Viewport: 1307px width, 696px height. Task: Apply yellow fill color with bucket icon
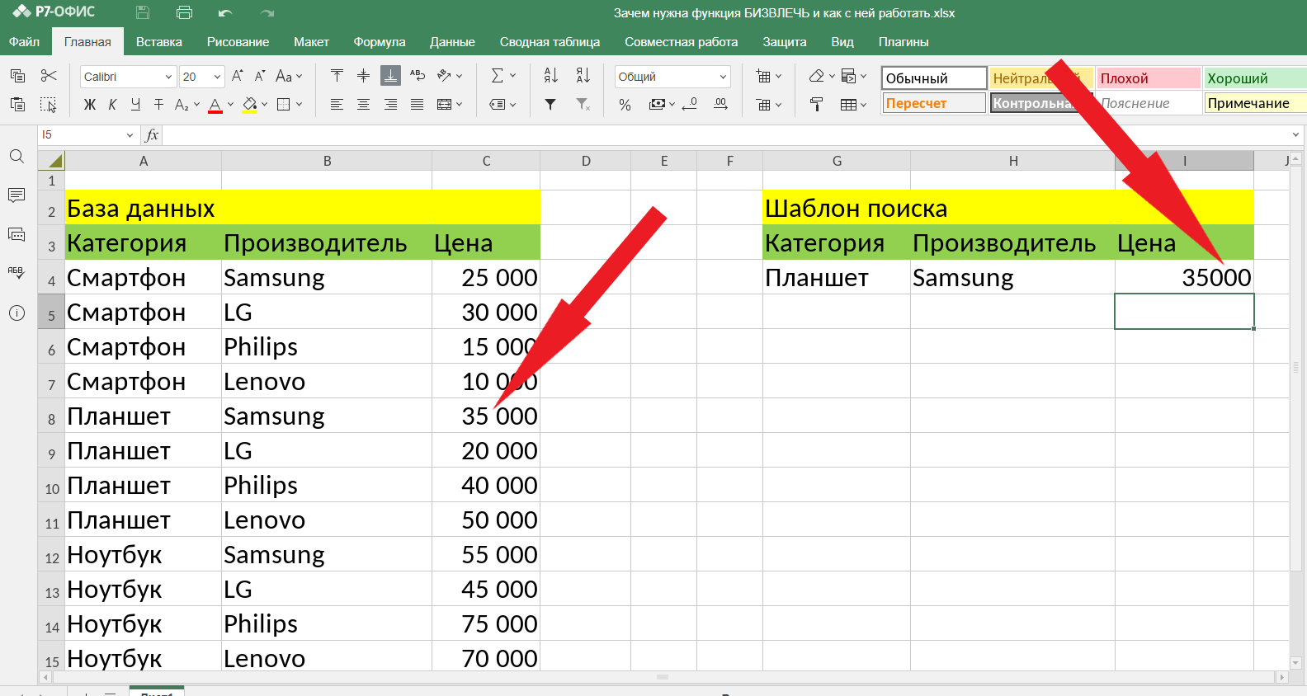tap(250, 105)
